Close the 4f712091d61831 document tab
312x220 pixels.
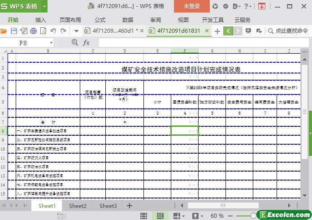tap(207, 31)
